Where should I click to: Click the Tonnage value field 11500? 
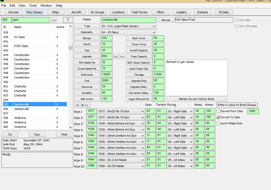click(x=158, y=75)
